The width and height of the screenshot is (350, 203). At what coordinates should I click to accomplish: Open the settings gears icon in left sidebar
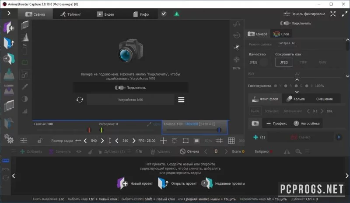point(9,138)
